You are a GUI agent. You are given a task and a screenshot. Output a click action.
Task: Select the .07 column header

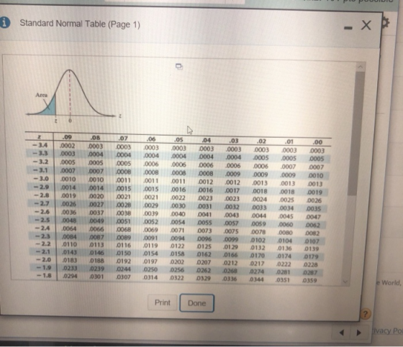pos(123,139)
